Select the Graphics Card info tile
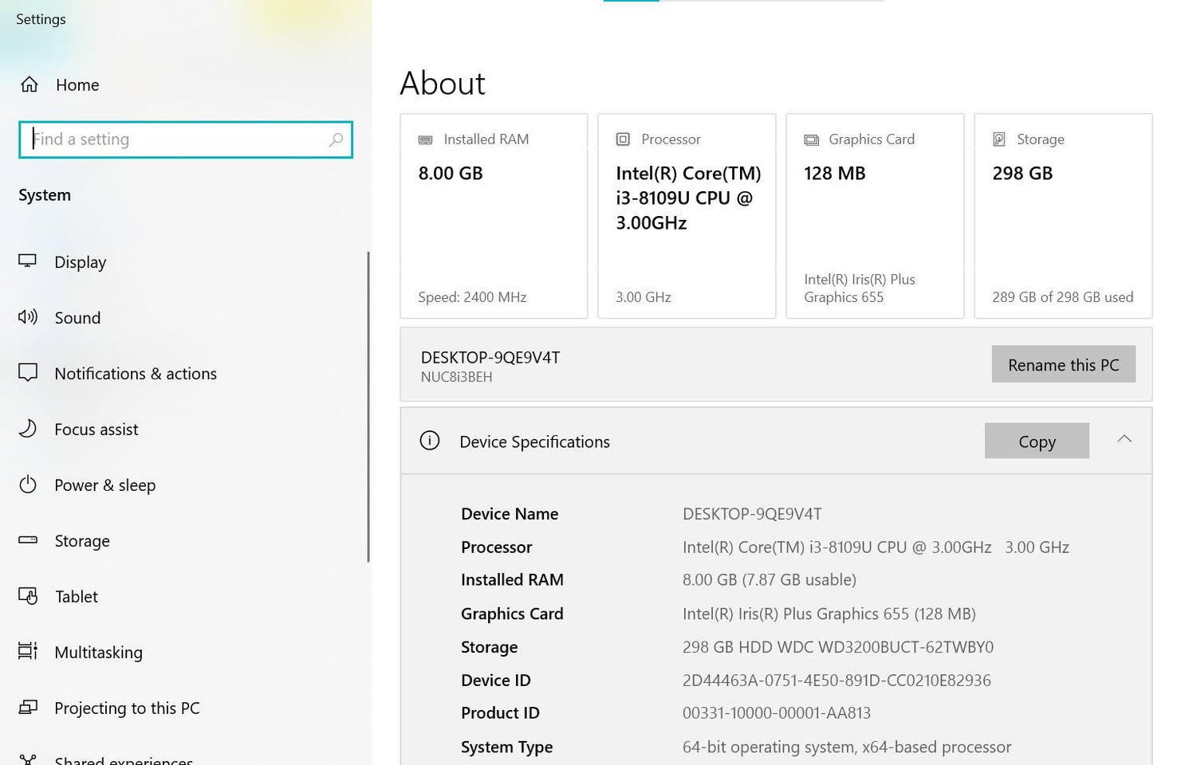The image size is (1177, 765). [875, 216]
